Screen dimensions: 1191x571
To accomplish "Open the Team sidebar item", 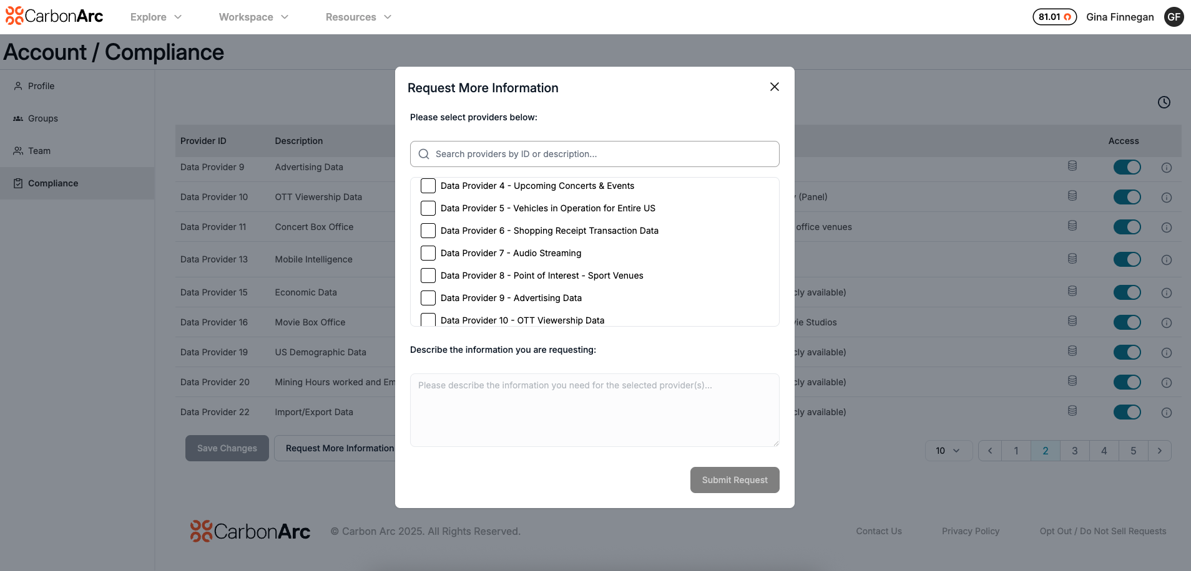I will click(x=39, y=151).
